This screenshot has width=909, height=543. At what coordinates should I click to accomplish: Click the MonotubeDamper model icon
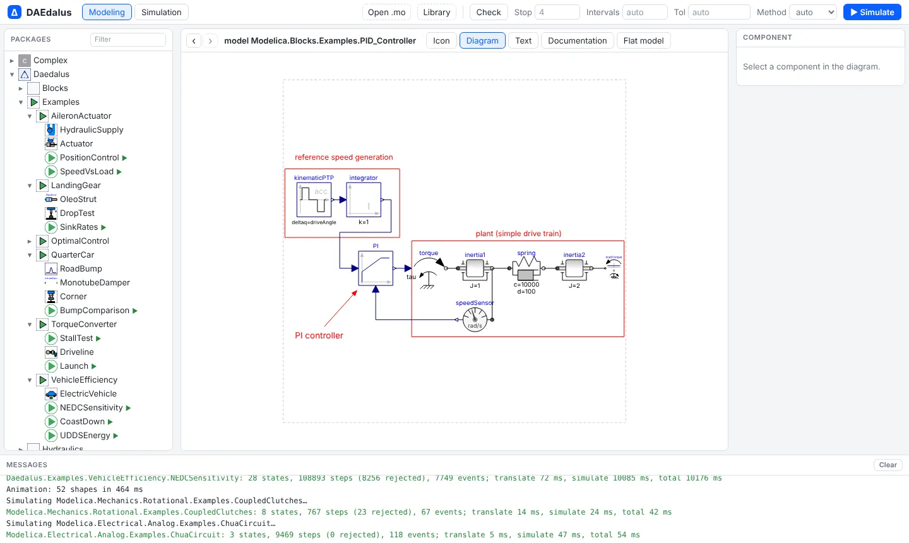51,283
